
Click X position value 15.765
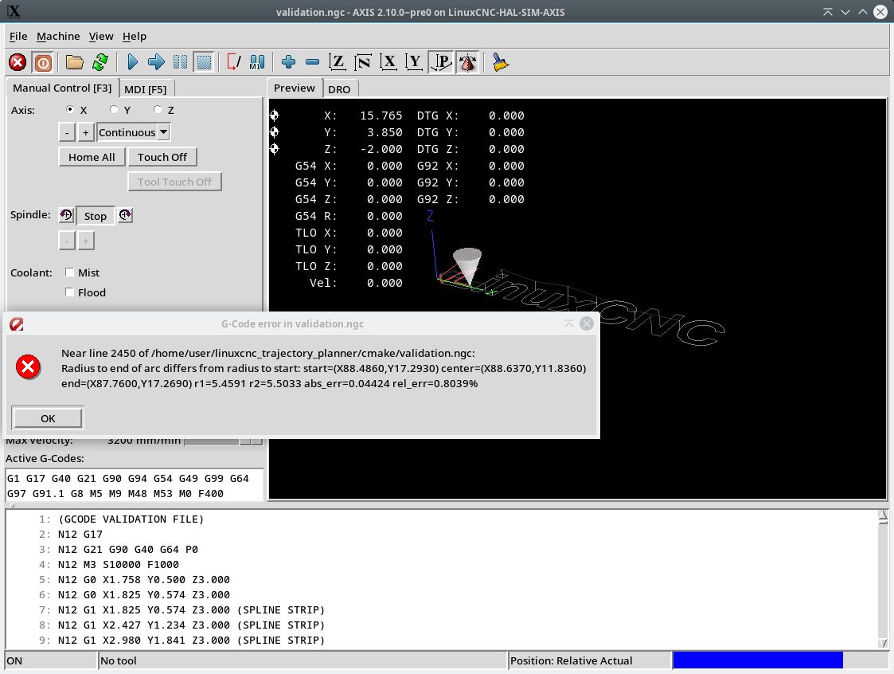[x=381, y=116]
